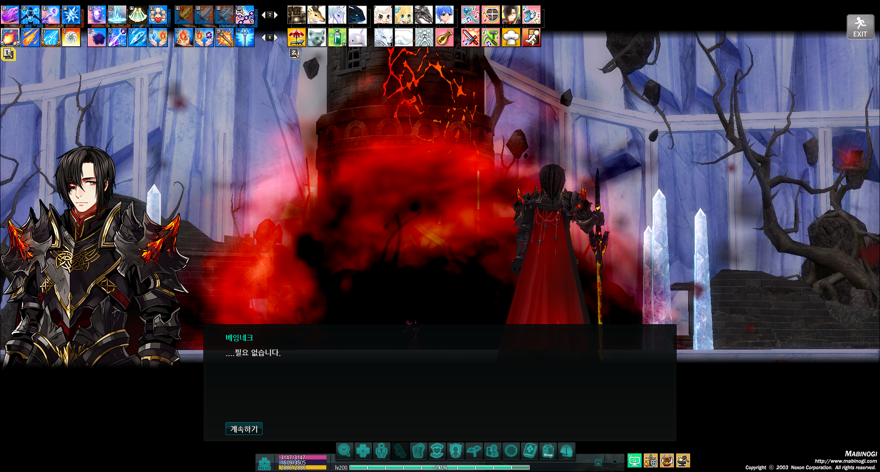This screenshot has height=472, width=880.
Task: Click the winged treasure chest icon
Action: click(x=667, y=460)
